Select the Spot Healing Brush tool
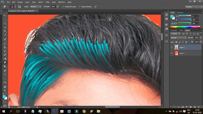The height and width of the screenshot is (114, 203). click(x=5, y=39)
